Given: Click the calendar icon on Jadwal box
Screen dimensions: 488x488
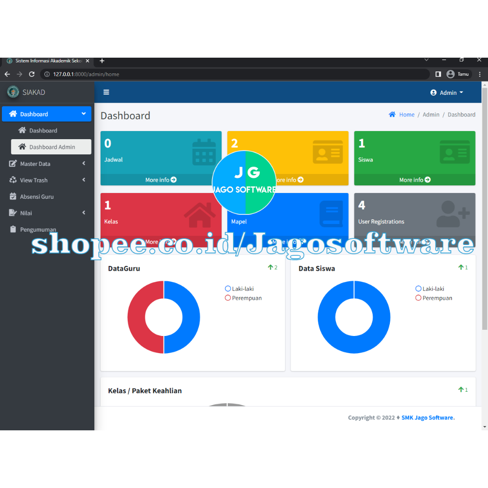Looking at the screenshot, I should (x=204, y=151).
